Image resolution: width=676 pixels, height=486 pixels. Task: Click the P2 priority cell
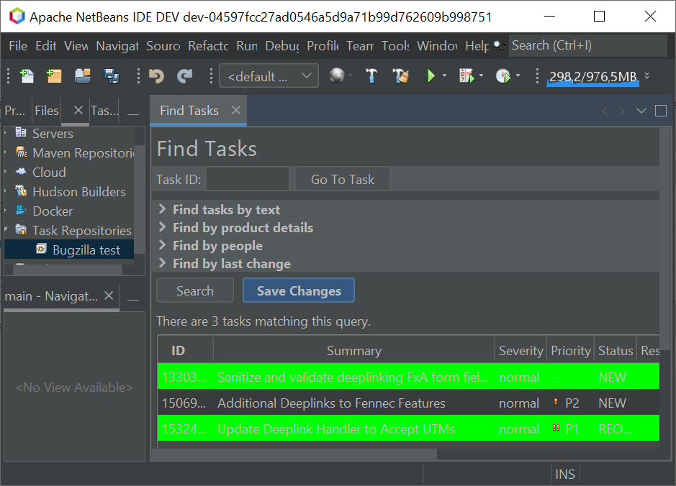(570, 403)
